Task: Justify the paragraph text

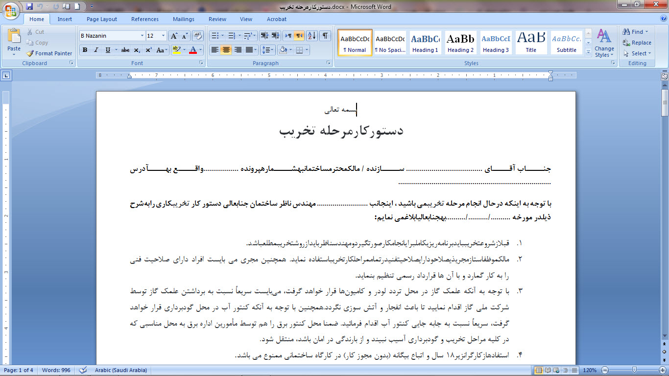Action: (249, 50)
